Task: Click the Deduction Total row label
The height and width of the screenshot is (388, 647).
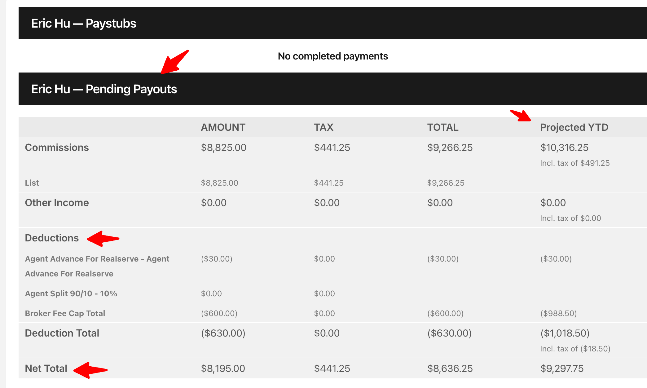Action: 62,333
